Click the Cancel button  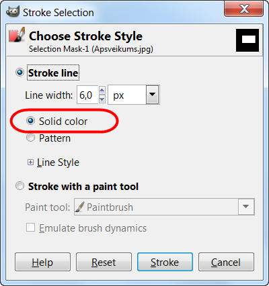click(x=226, y=262)
